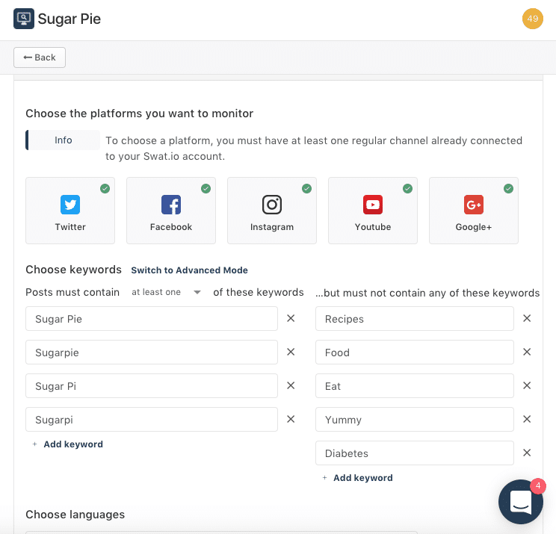Remove the excluded keyword Recipes
Viewport: 556px width, 534px height.
527,318
